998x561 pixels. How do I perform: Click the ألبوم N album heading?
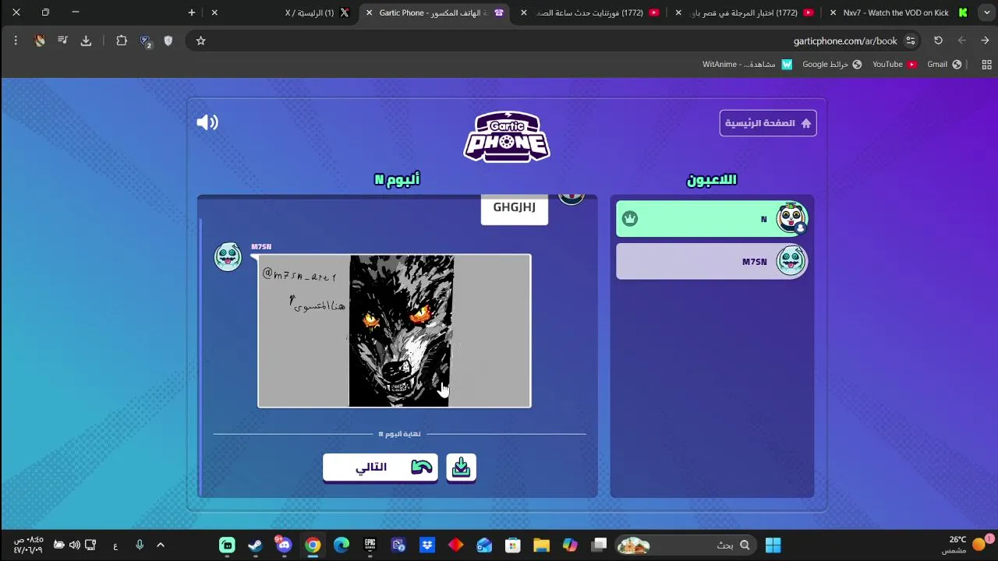point(397,179)
